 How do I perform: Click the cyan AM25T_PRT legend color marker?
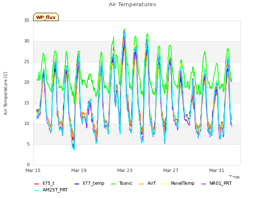(x=37, y=191)
